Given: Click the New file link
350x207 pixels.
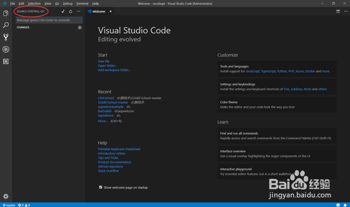Looking at the screenshot, I should (104, 61).
